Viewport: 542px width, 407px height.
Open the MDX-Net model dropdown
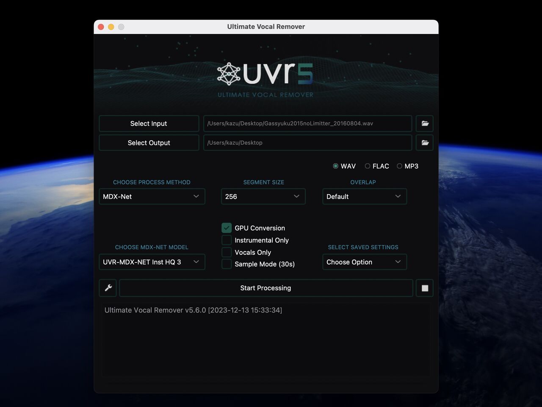click(152, 262)
